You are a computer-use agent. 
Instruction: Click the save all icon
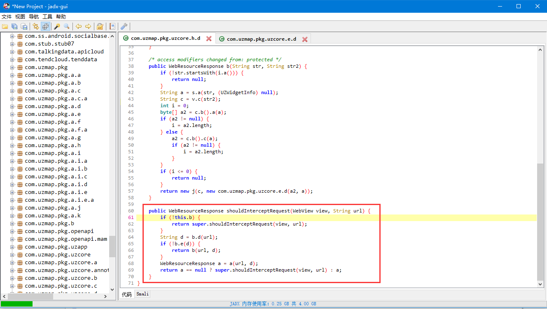click(x=14, y=27)
